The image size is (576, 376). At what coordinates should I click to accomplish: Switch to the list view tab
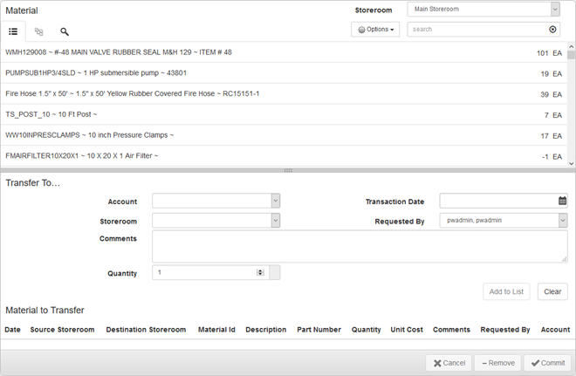[14, 31]
